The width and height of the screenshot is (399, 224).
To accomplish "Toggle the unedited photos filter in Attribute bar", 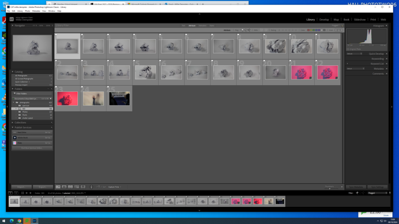I will [x=266, y=30].
